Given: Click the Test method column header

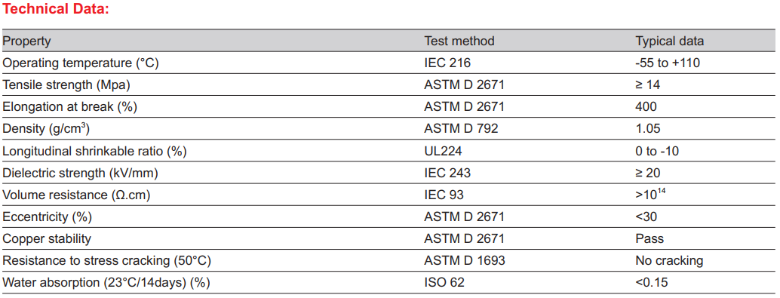Looking at the screenshot, I should [459, 41].
